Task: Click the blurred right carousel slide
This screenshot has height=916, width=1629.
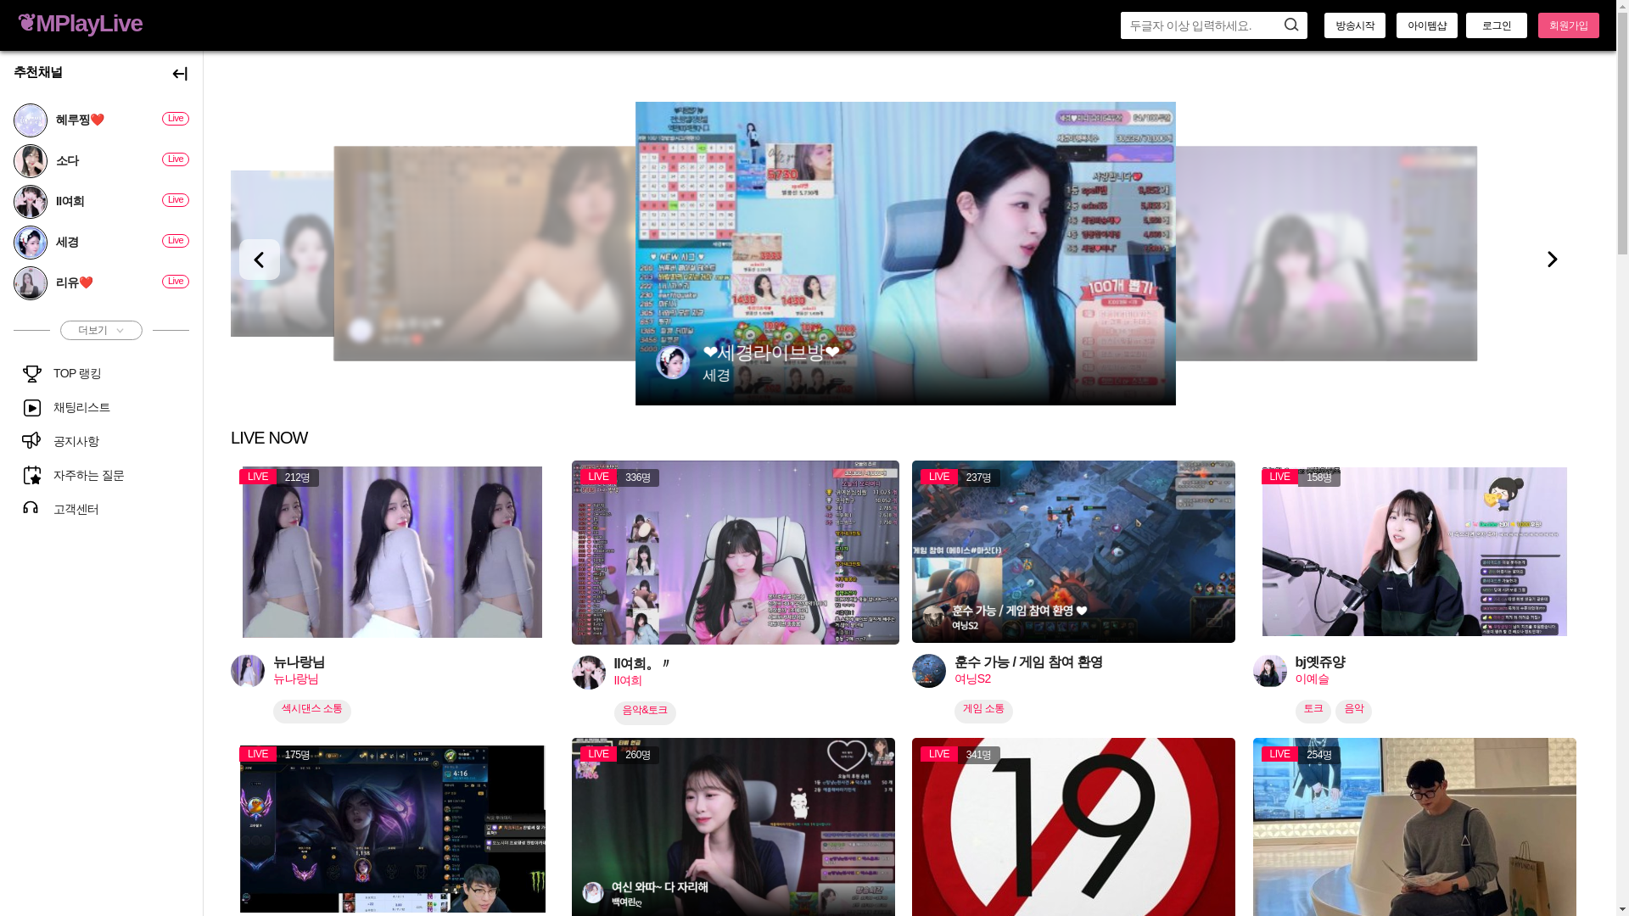Action: (x=1326, y=254)
